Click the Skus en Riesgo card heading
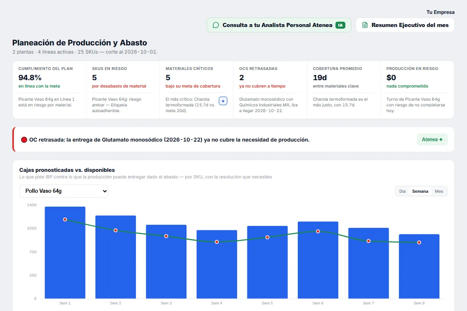The image size is (467, 311). pyautogui.click(x=109, y=68)
